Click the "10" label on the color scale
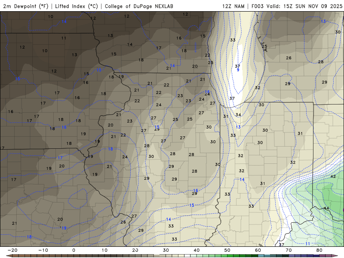Viewport: 344px width, 258px height. [x=104, y=250]
